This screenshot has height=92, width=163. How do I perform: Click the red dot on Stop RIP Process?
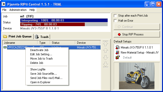(119, 34)
